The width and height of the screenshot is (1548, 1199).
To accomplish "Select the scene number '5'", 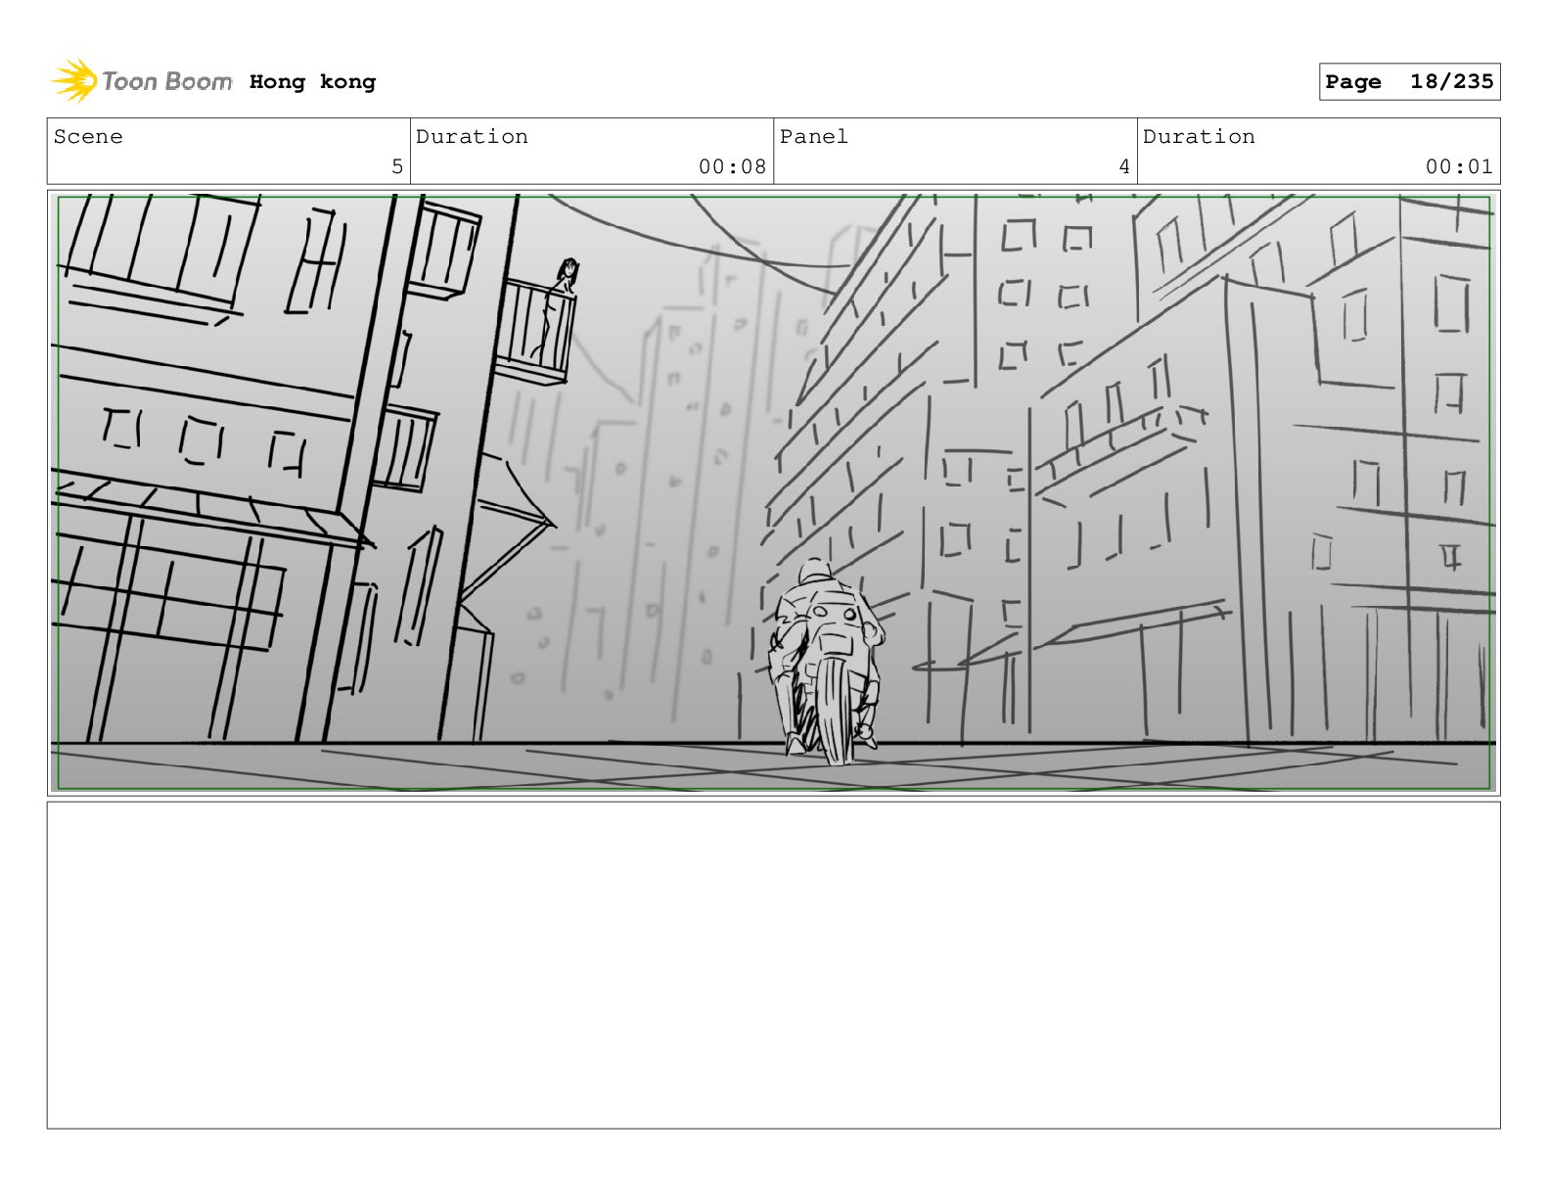I will coord(397,166).
